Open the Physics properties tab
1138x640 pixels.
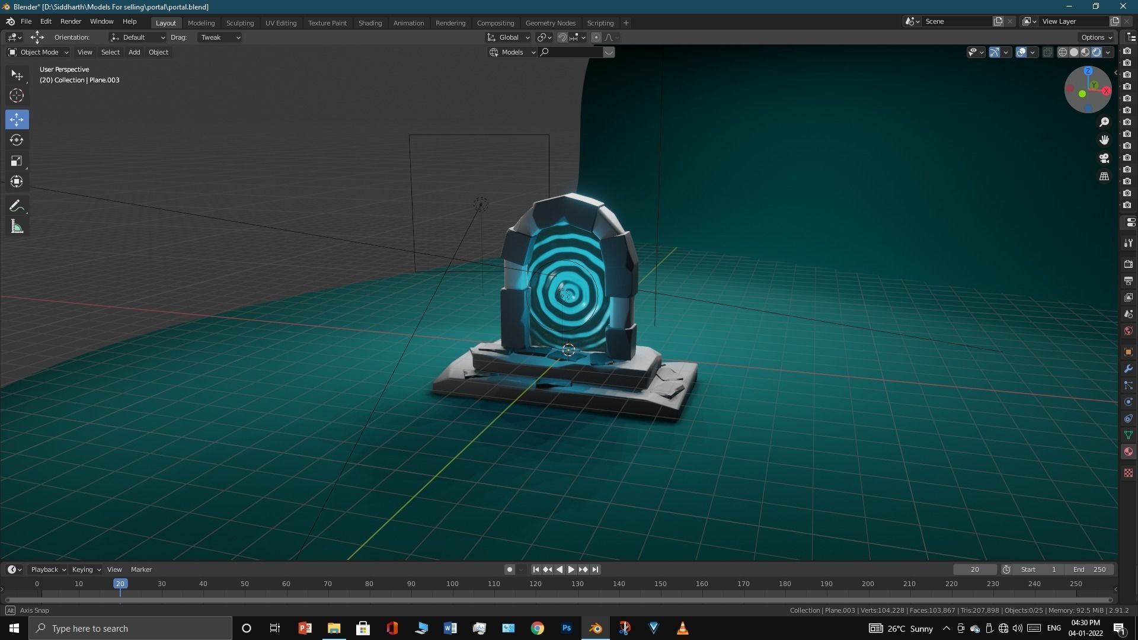pos(1128,402)
